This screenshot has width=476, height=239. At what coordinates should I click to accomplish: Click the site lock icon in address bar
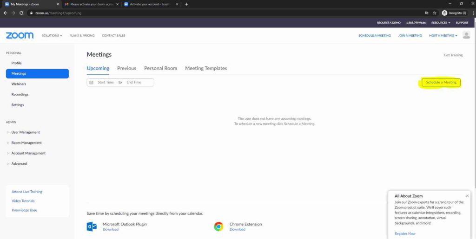31,13
